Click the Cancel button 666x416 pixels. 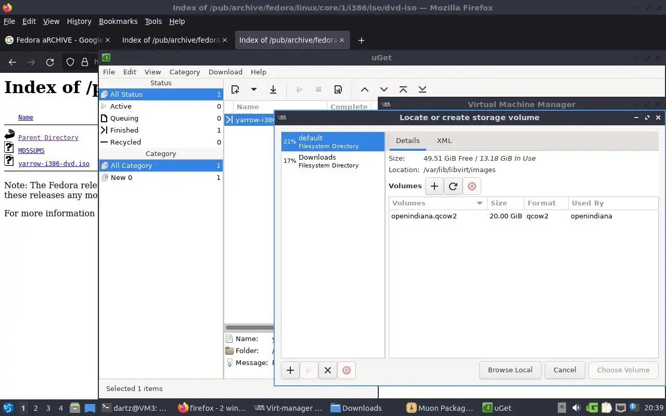tap(565, 370)
